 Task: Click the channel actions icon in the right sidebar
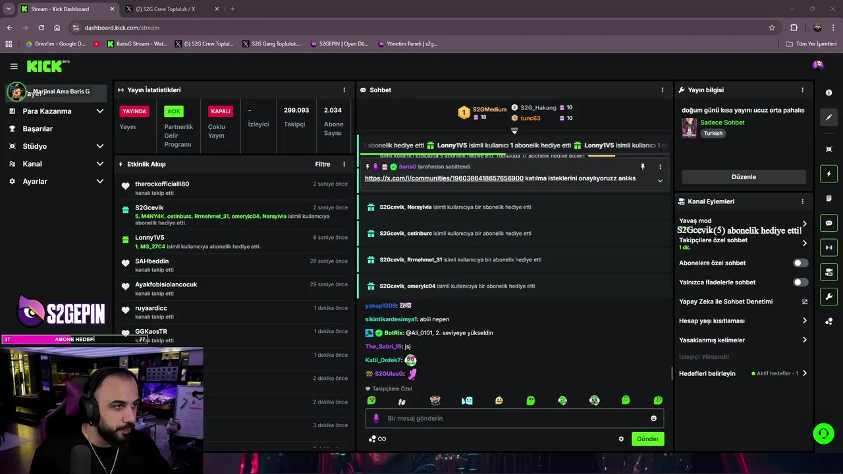829,272
